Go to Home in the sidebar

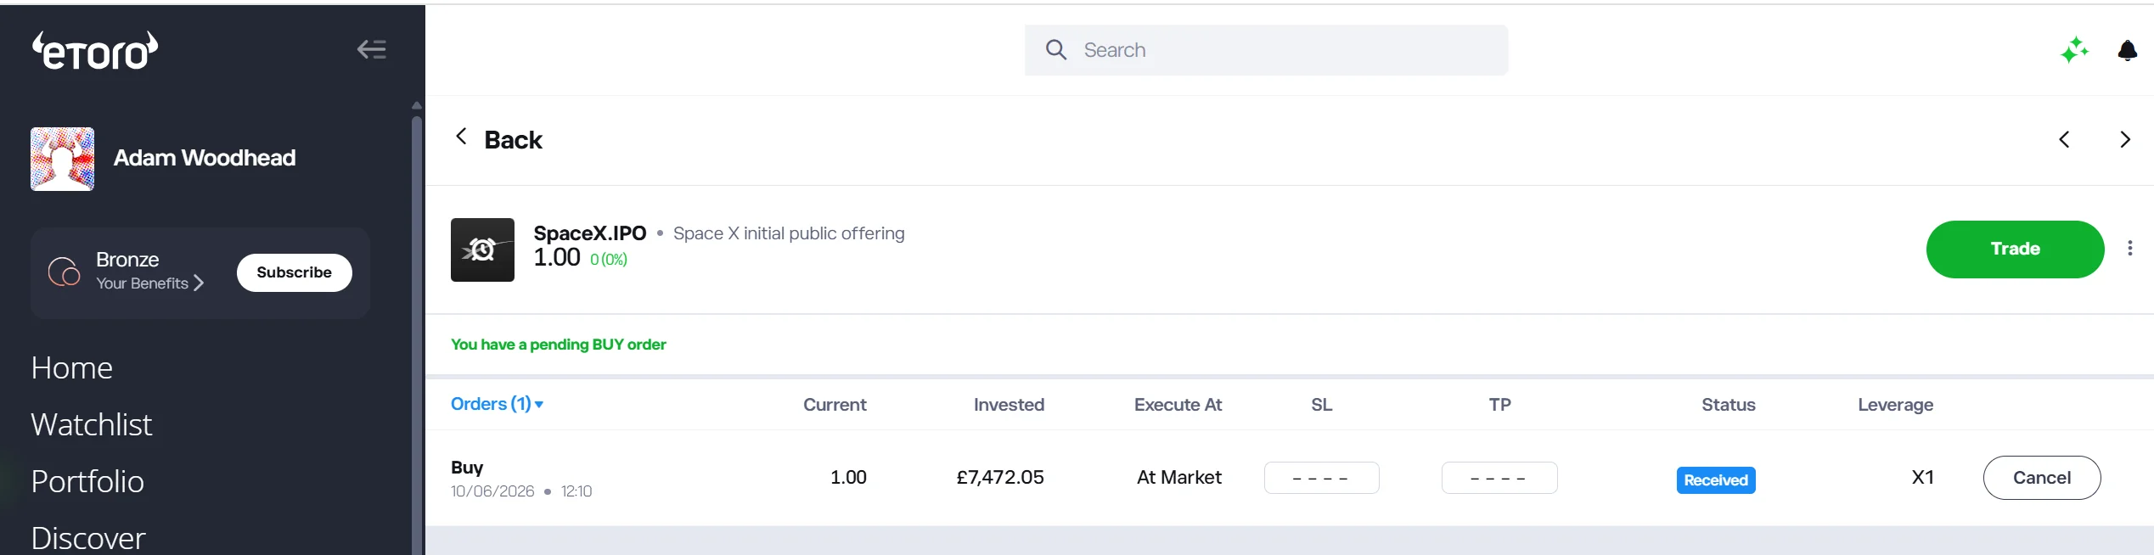[72, 368]
